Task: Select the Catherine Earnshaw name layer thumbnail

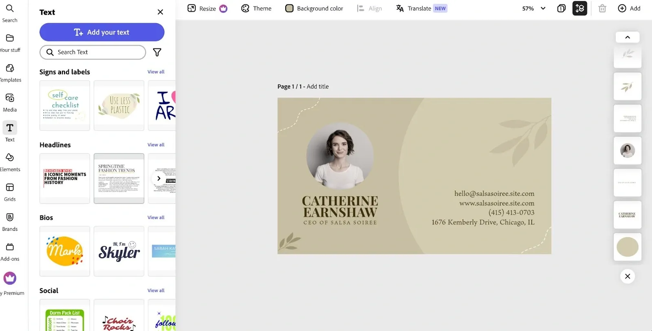Action: tap(628, 215)
